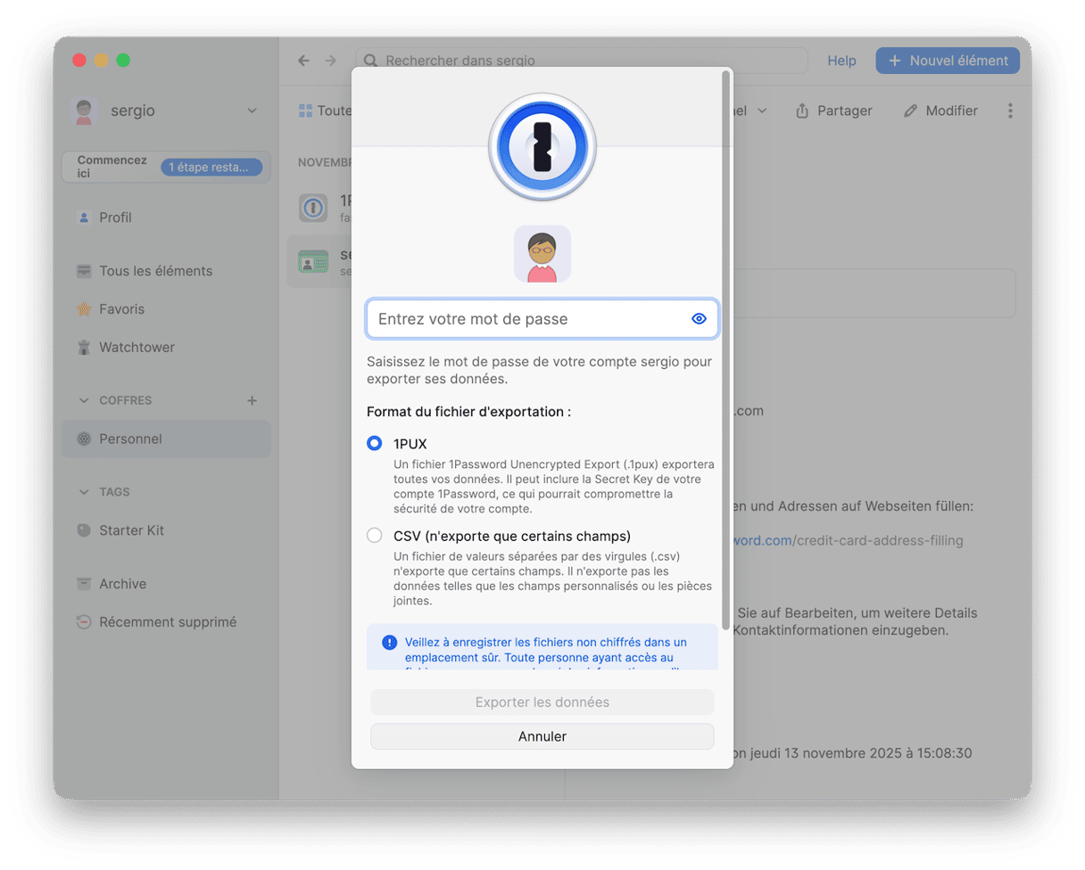The width and height of the screenshot is (1085, 870).
Task: Open Tous les éléments list
Action: [x=155, y=271]
